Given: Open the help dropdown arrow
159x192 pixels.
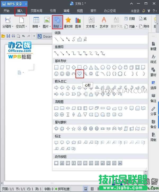Looking at the screenshot, I should click(x=156, y=11).
